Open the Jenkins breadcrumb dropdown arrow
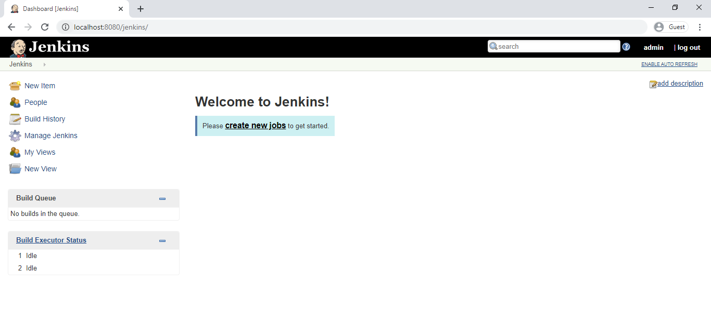This screenshot has width=711, height=311. [x=45, y=64]
